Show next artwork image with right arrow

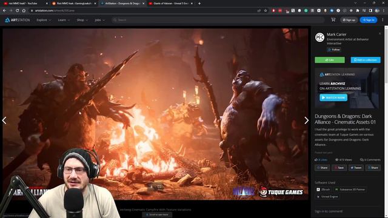(x=306, y=121)
